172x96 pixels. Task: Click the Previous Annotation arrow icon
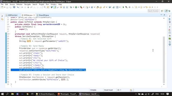pyautogui.click(x=141, y=7)
